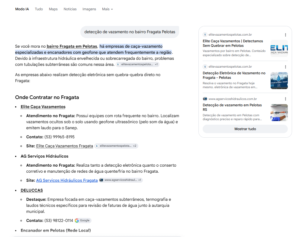
Task: Click the water drop icon in the +2 citation chip
Action: 97,146
